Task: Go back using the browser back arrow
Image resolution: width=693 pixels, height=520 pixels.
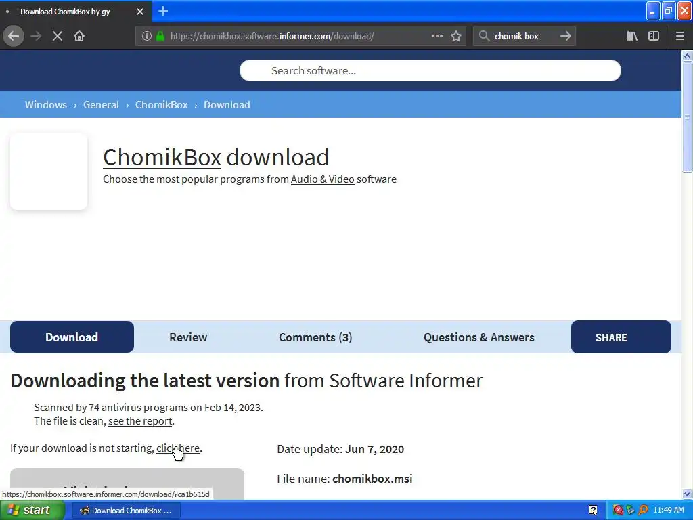Action: click(x=14, y=36)
